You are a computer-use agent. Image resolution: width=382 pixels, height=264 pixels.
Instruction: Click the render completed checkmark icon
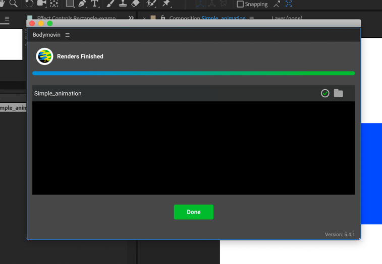pos(325,93)
